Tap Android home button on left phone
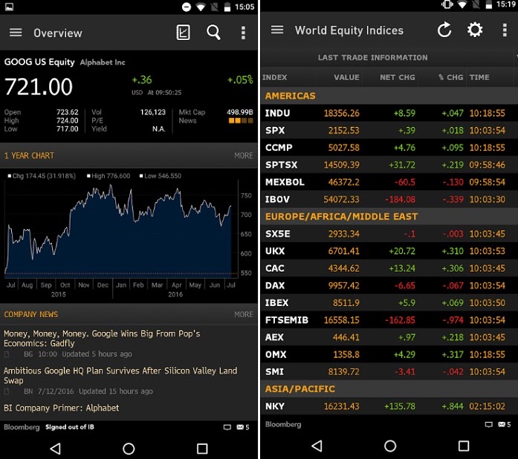Image resolution: width=518 pixels, height=459 pixels. (129, 449)
